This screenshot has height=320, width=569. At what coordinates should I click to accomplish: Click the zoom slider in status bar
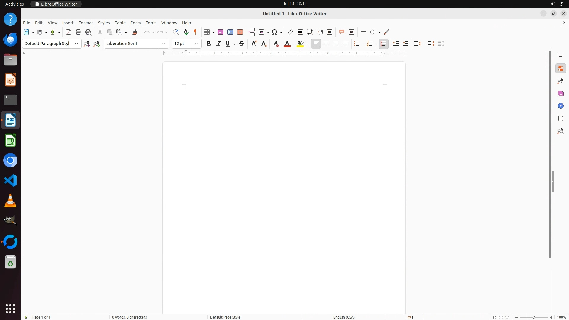(x=534, y=317)
